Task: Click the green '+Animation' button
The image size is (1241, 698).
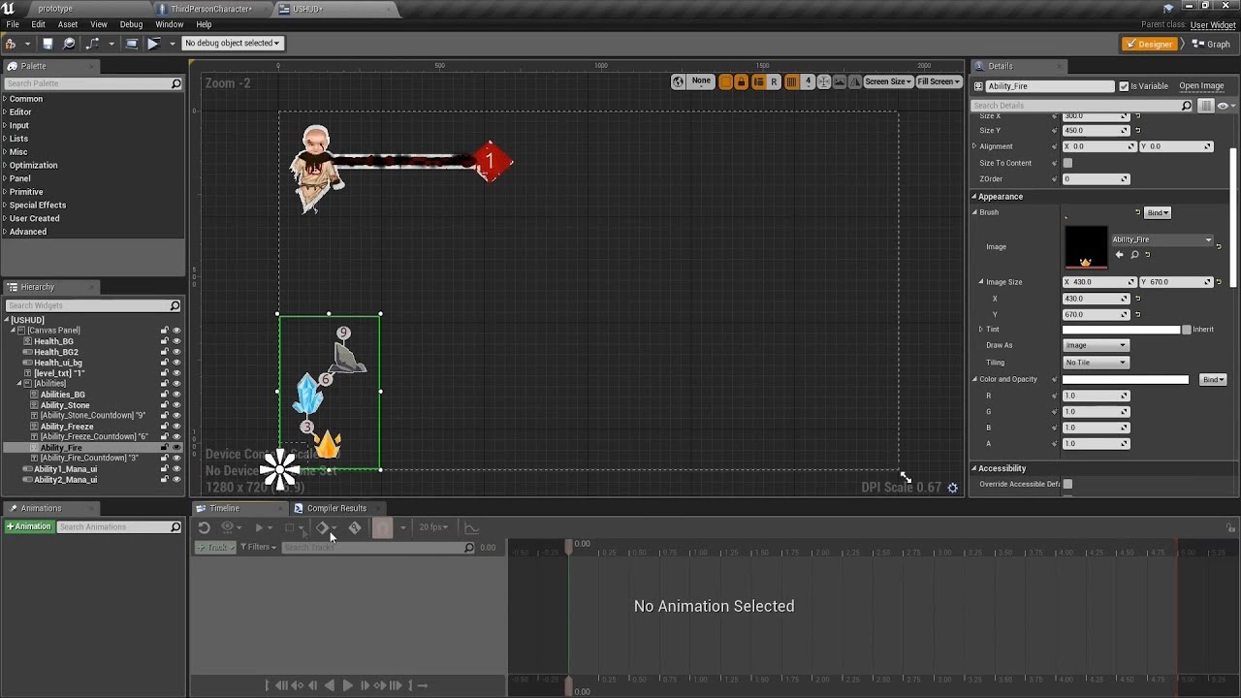Action: (x=29, y=526)
